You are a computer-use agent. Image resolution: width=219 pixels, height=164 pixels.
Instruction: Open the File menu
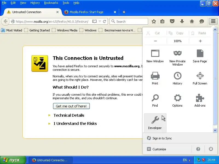click(x=4, y=3)
